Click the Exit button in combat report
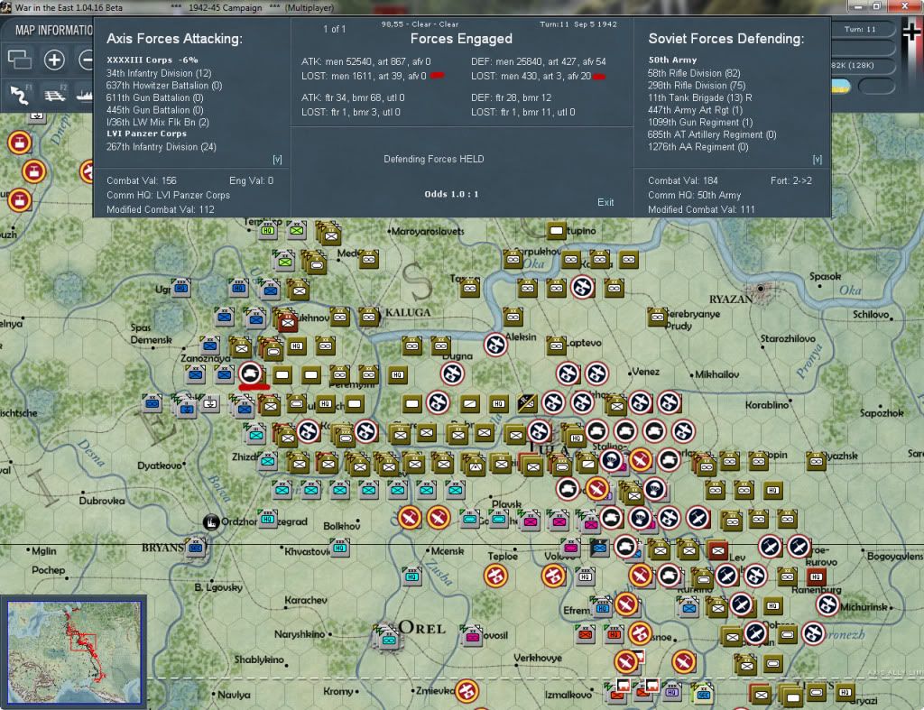924x710 pixels. (x=605, y=202)
